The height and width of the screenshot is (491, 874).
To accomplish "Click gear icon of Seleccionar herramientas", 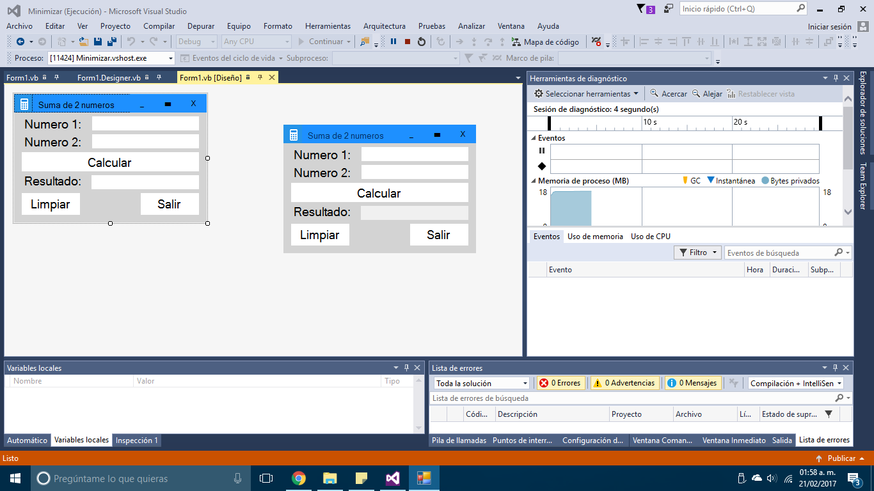I will pos(539,93).
